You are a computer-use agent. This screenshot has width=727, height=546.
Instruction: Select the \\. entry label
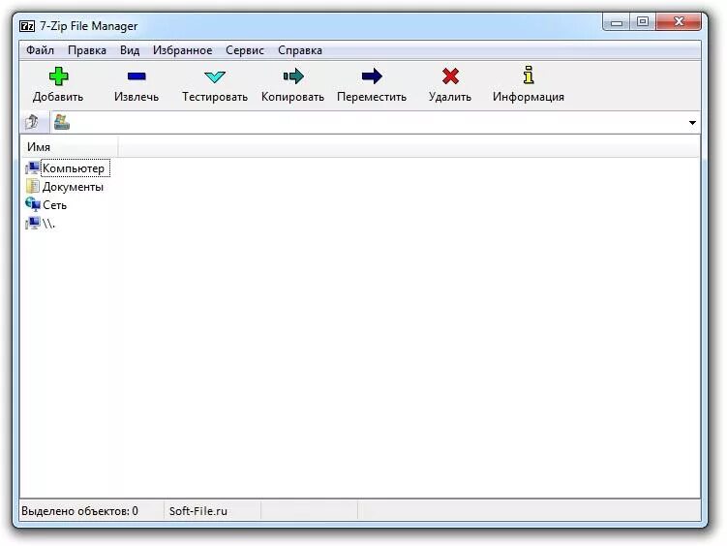tap(48, 224)
